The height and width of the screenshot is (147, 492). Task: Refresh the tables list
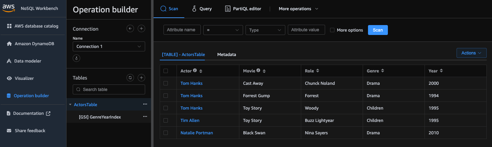click(x=130, y=78)
